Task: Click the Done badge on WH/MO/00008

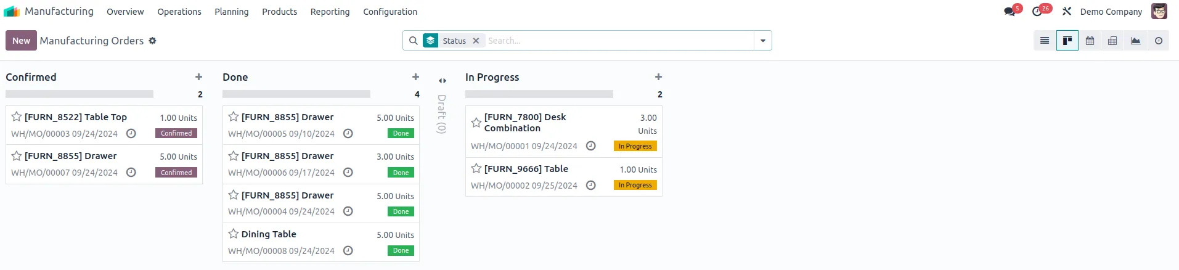Action: [x=401, y=250]
